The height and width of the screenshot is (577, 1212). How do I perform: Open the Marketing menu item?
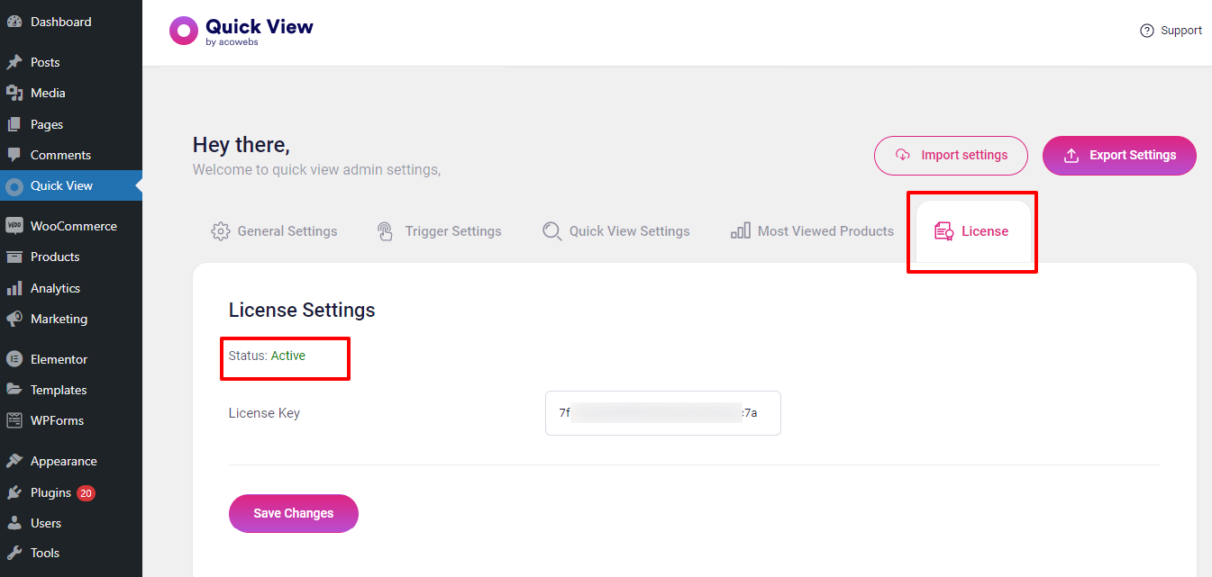tap(71, 319)
